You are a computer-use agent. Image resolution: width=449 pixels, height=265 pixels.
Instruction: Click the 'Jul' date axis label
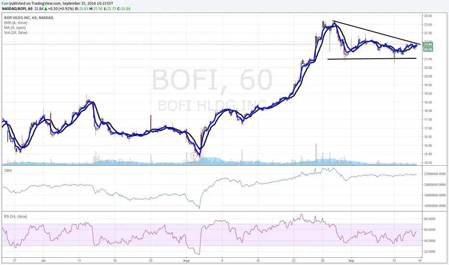pyautogui.click(x=43, y=261)
